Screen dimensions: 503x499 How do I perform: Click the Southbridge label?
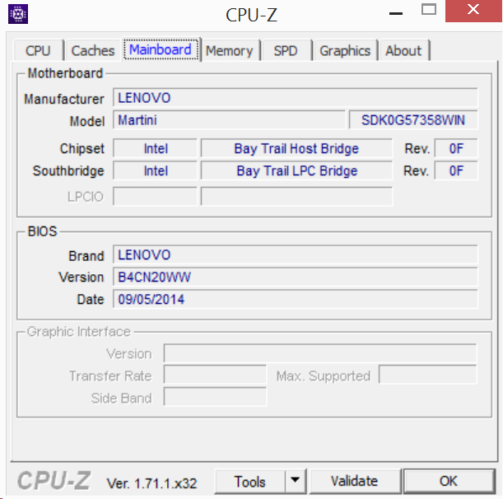(x=68, y=170)
